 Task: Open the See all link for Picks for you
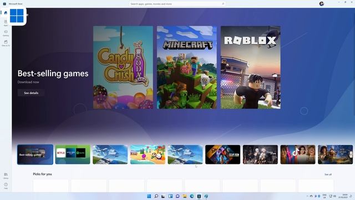[x=328, y=174]
